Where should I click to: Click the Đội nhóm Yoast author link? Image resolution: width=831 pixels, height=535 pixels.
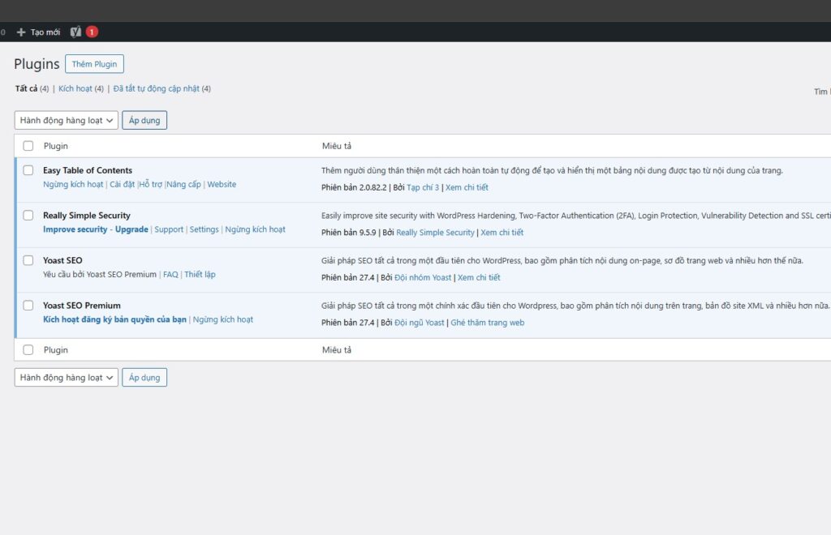click(x=423, y=277)
